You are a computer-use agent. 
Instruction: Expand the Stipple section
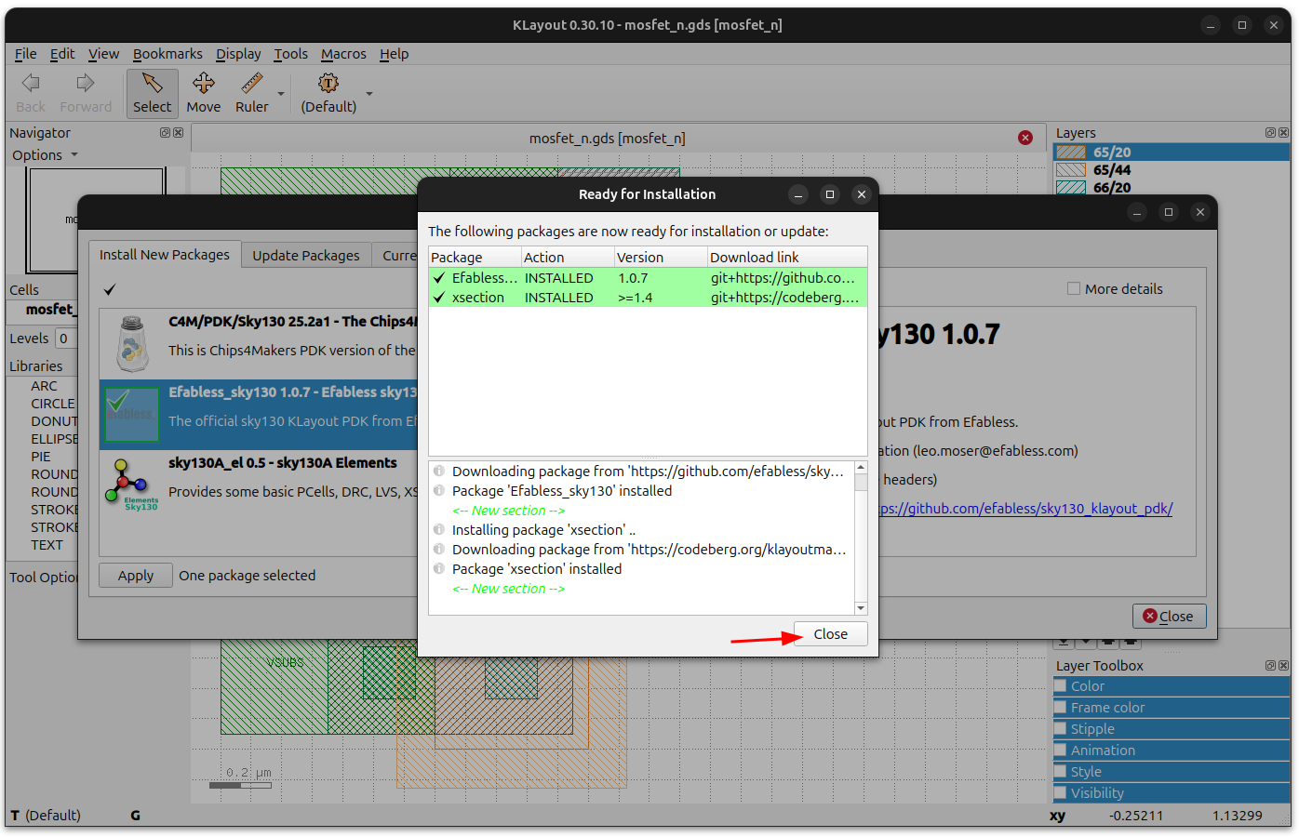click(x=1172, y=729)
